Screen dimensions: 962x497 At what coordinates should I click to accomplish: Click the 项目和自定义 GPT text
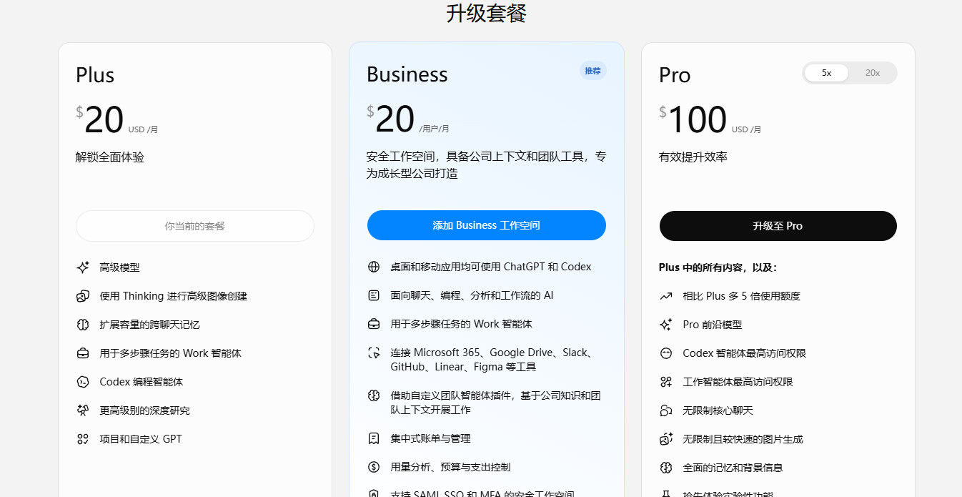(141, 439)
